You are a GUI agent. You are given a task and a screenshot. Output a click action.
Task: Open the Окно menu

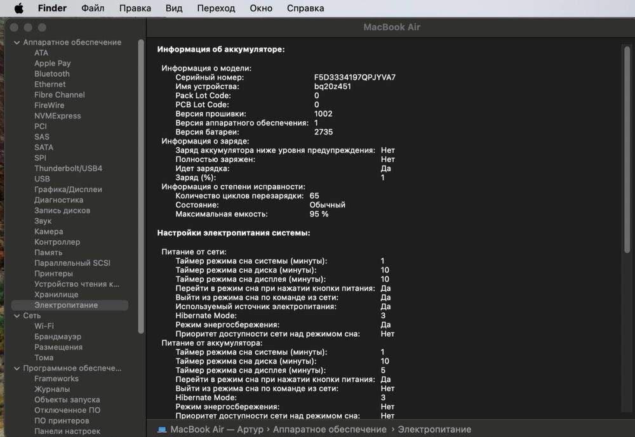point(261,8)
